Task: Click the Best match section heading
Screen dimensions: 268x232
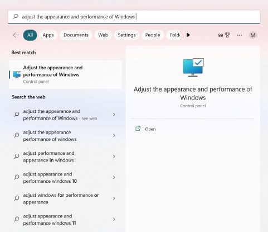Action: [x=23, y=53]
